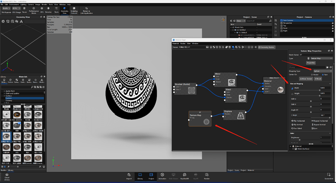Click the refresh texture icon beside folder icon
Viewport: 336px width, 183px height.
(x=331, y=67)
